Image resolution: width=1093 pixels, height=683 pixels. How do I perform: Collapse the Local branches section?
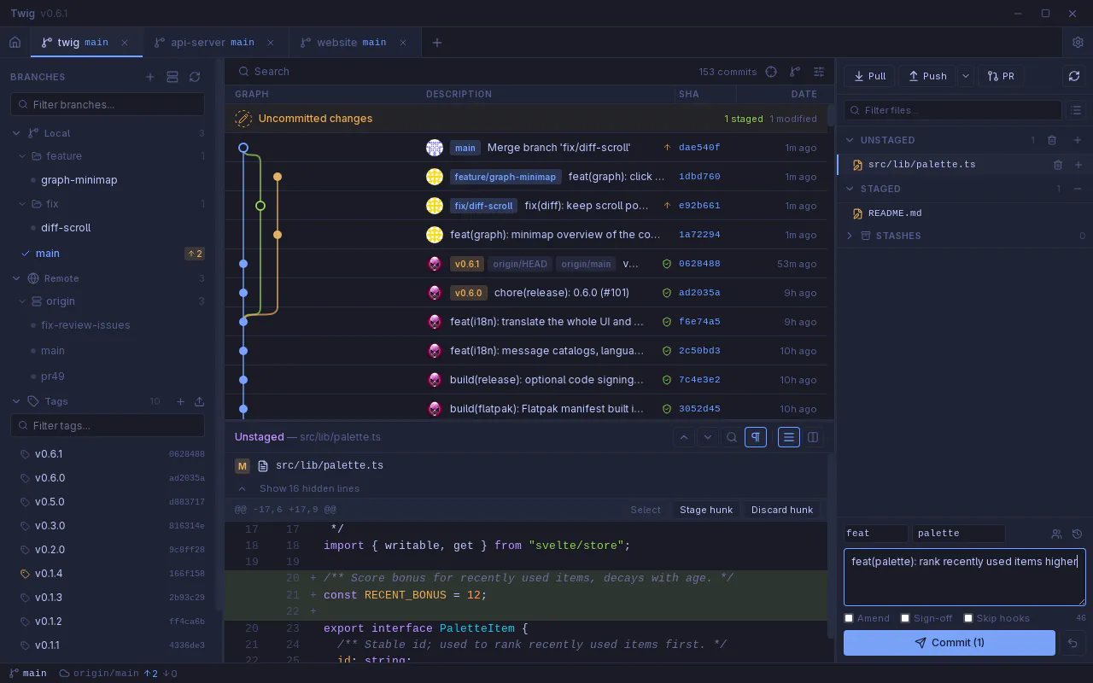tap(16, 133)
